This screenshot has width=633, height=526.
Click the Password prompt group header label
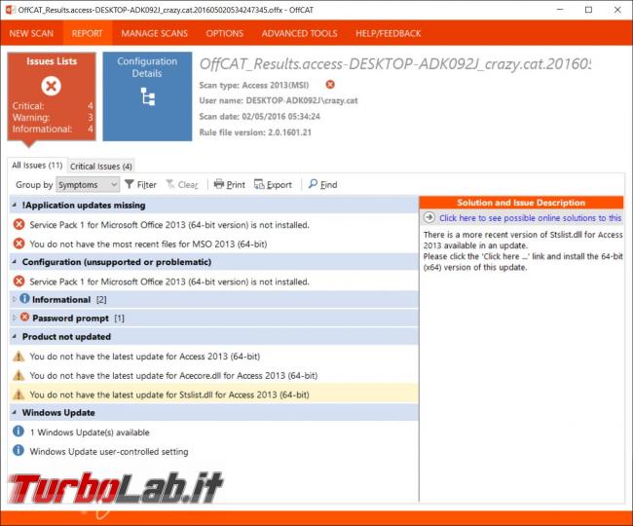(71, 319)
